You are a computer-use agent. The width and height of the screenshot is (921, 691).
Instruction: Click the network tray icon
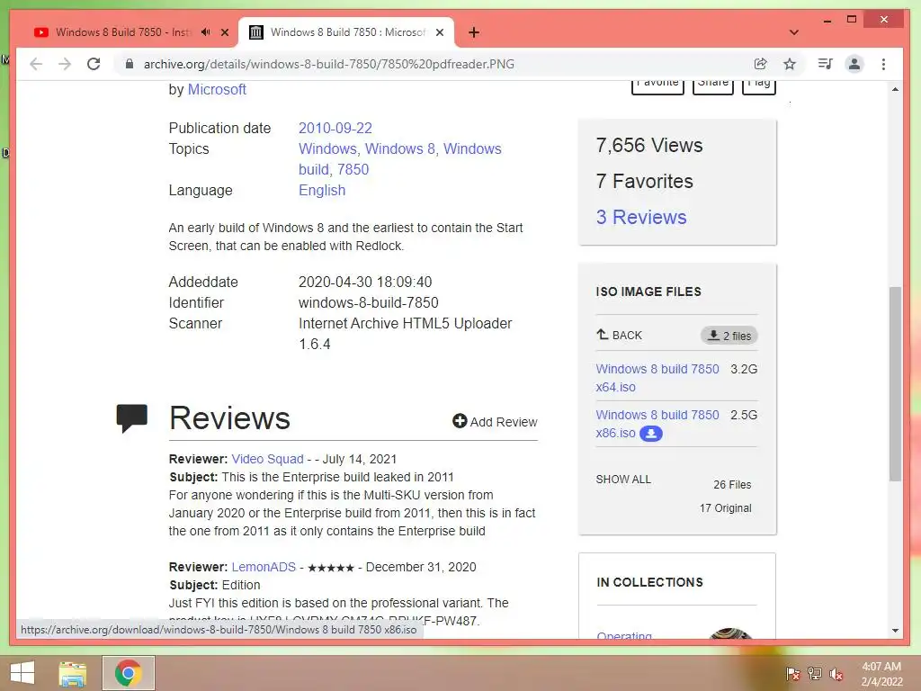[x=815, y=673]
